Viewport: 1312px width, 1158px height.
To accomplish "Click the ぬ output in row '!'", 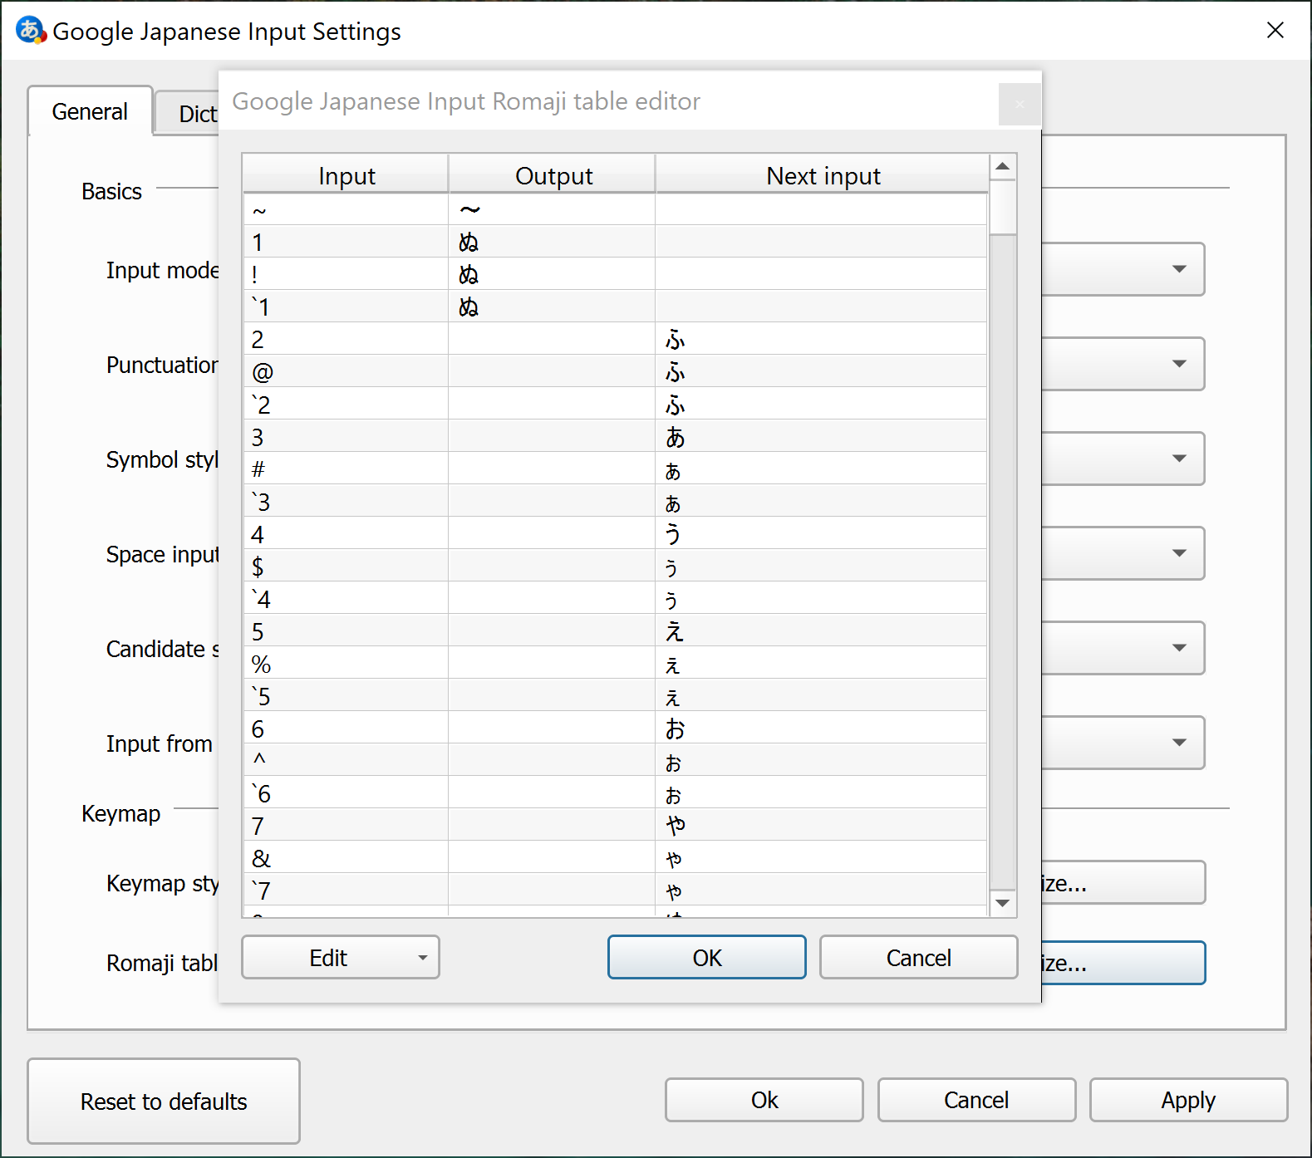I will pos(552,275).
